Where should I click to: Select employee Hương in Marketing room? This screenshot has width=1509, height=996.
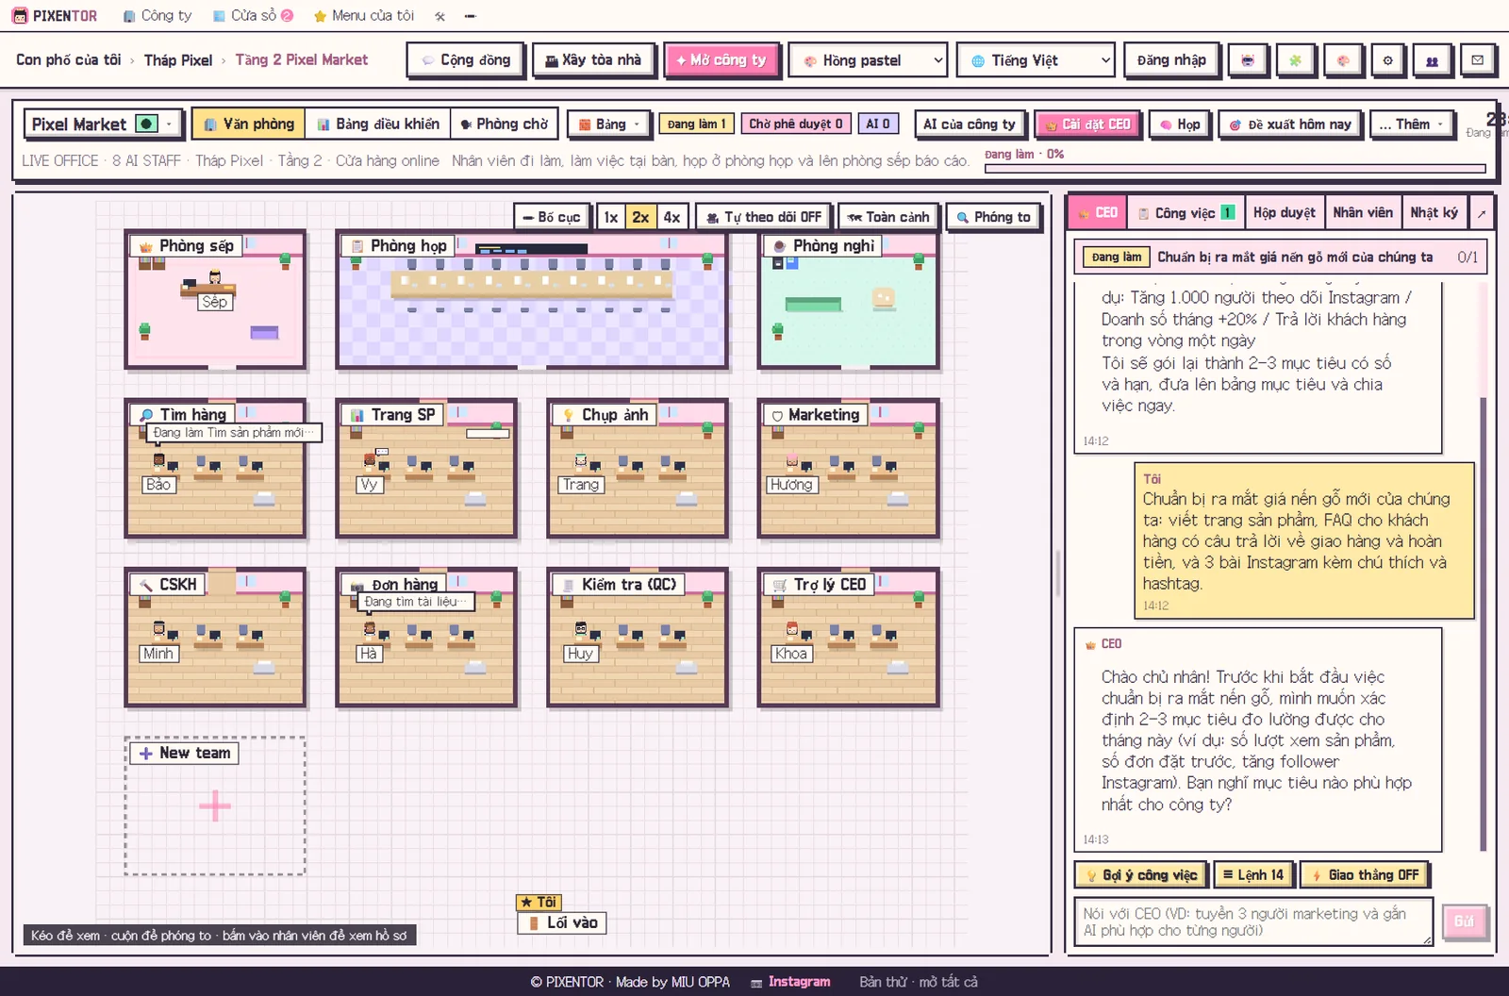(x=792, y=463)
